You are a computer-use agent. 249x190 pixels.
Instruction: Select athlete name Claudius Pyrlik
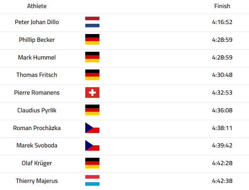click(37, 110)
